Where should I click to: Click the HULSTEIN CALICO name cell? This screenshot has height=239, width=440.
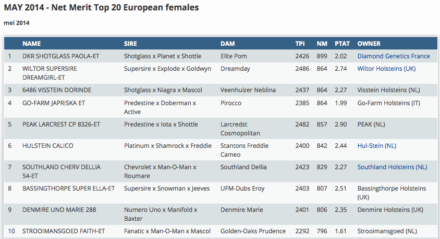[x=48, y=146]
